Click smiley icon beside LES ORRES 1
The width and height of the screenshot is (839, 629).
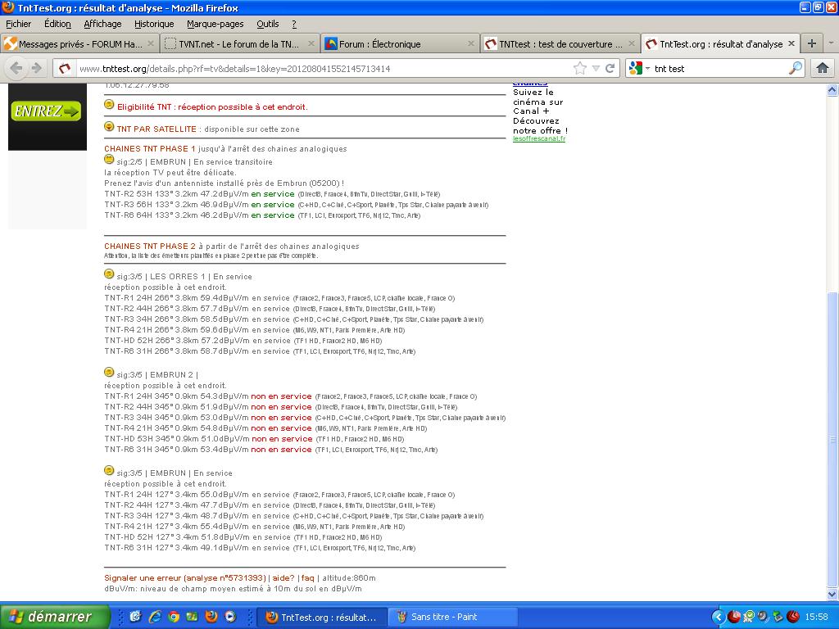coord(109,274)
